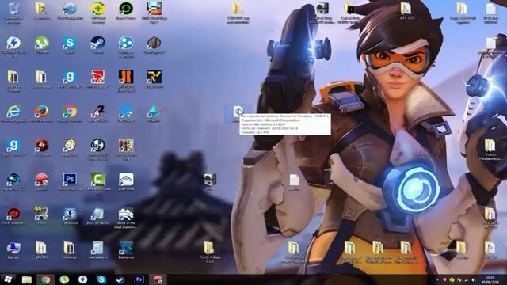Select the Mirror's Edge desktop shortcut
The height and width of the screenshot is (285, 507).
tap(97, 79)
